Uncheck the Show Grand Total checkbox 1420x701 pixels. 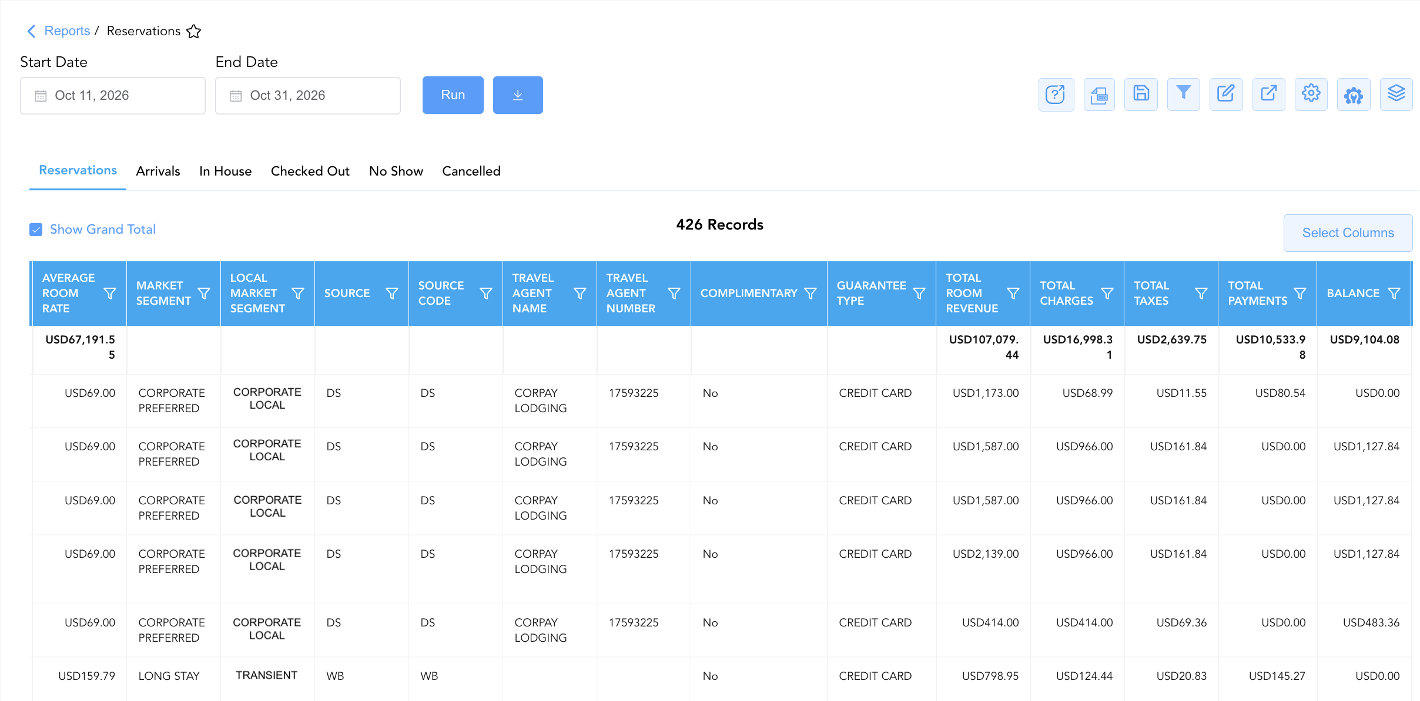coord(36,230)
